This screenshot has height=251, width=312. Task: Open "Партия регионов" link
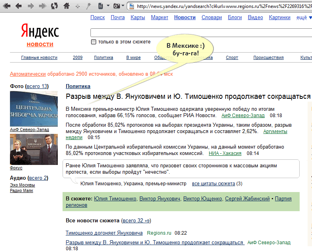click(283, 199)
